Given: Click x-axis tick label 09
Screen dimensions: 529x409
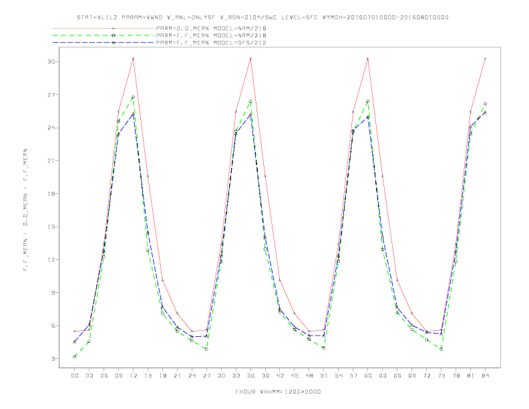Looking at the screenshot, I should pyautogui.click(x=118, y=376).
